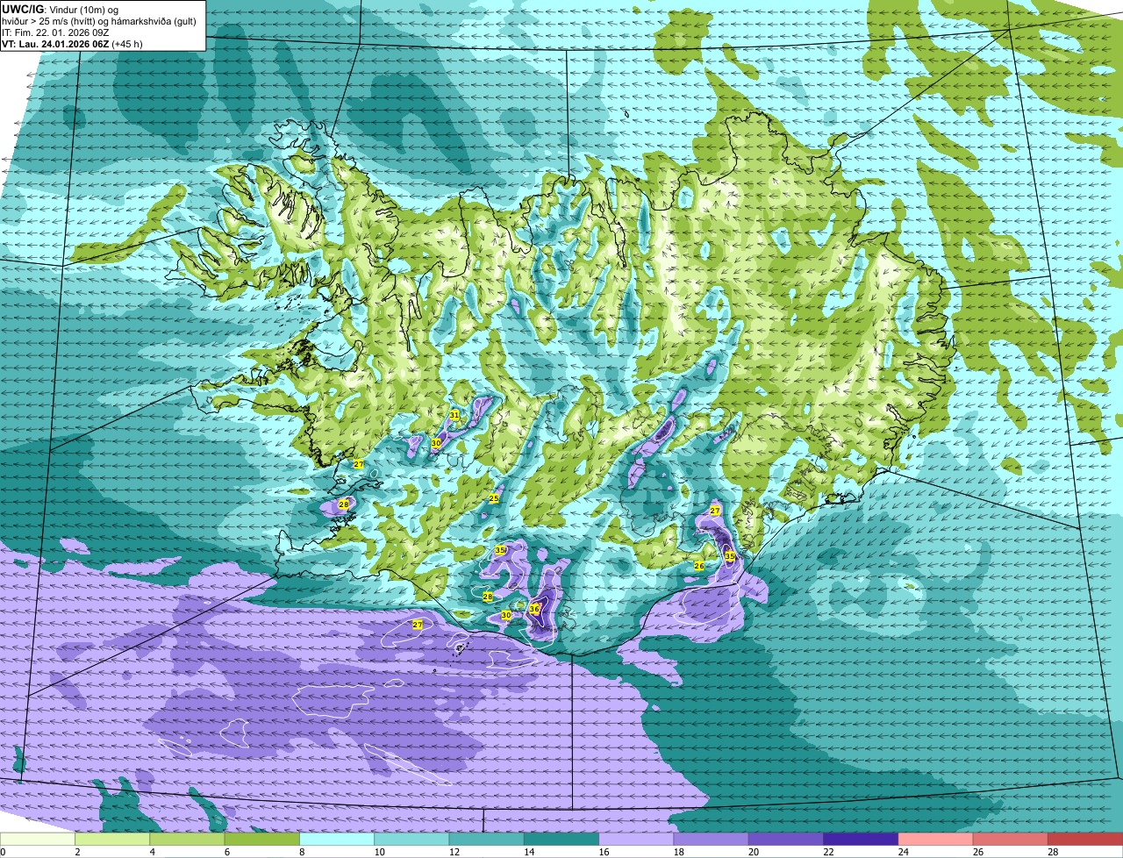Image resolution: width=1123 pixels, height=858 pixels.
Task: Click the yellow 36 gust label
Action: [534, 609]
